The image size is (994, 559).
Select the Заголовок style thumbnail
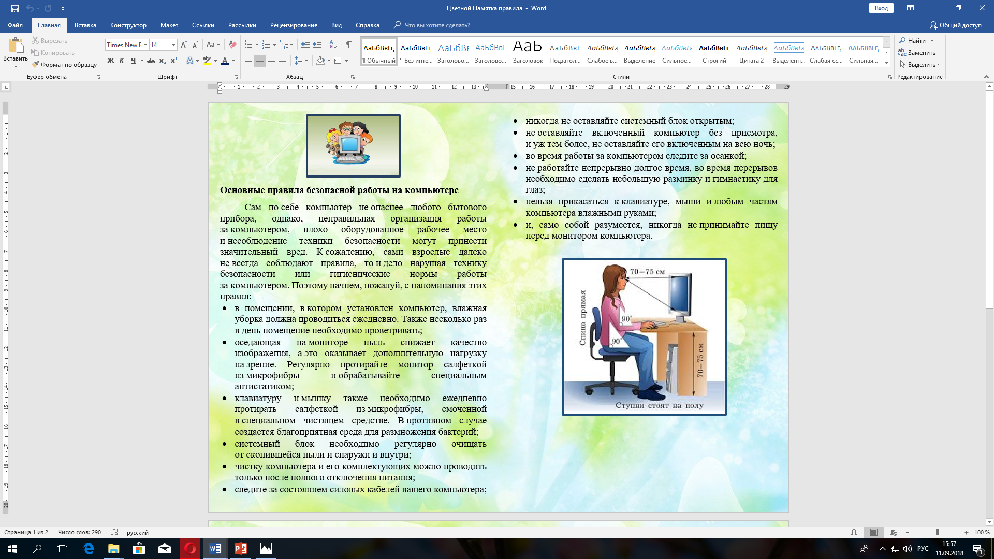[x=528, y=52]
